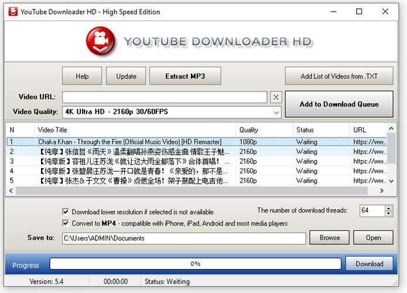Close the YouTube Downloader HD window

click(x=385, y=12)
